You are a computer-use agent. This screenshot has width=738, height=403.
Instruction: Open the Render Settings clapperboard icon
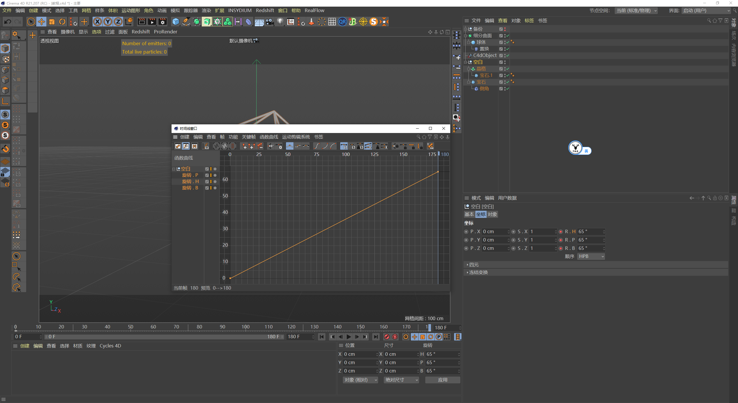coord(163,22)
